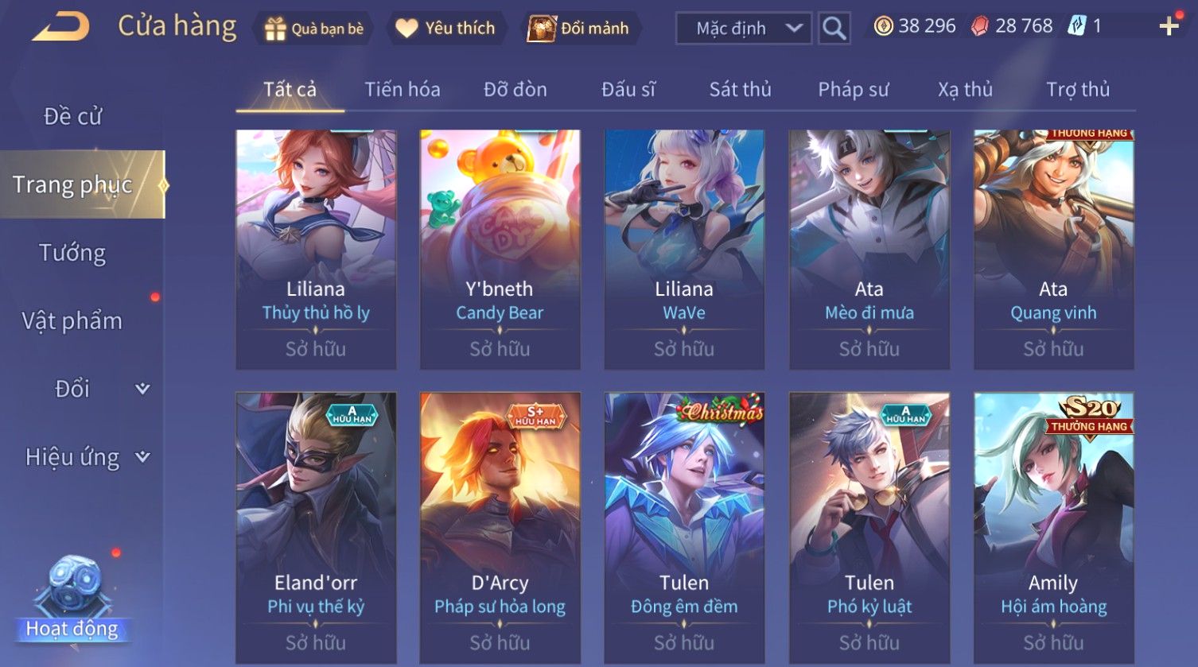Select Y'bneth Candy Bear skin card
Image resolution: width=1198 pixels, height=667 pixels.
(x=500, y=250)
